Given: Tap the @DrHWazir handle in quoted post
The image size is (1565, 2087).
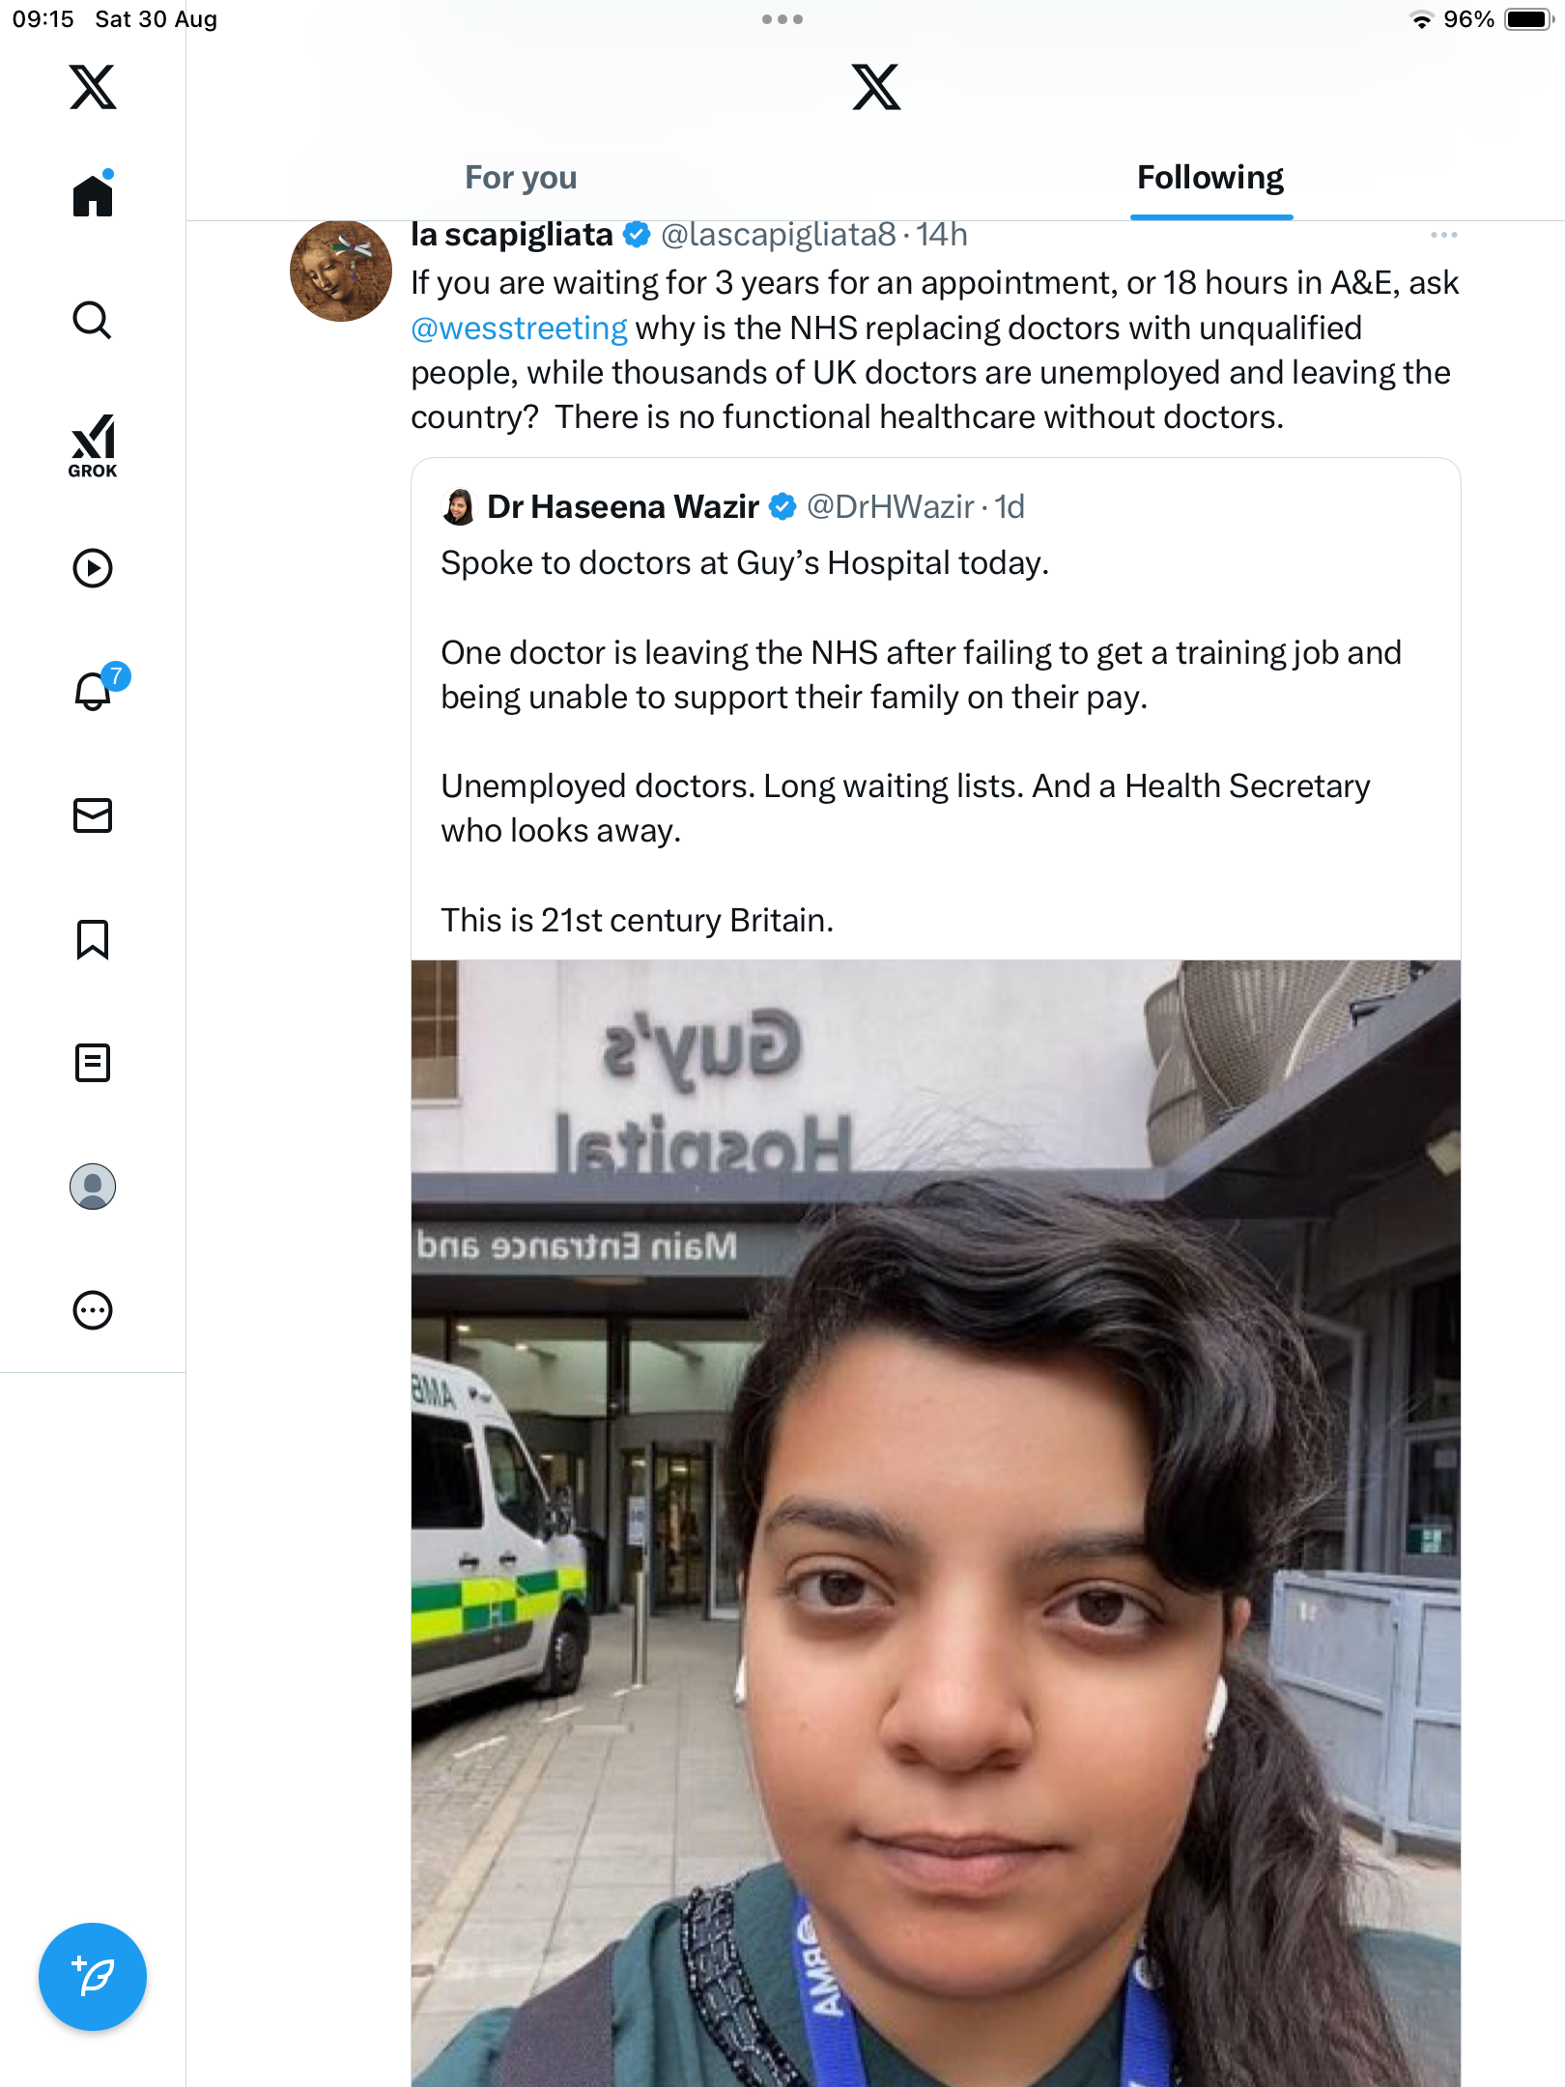Looking at the screenshot, I should (x=890, y=506).
